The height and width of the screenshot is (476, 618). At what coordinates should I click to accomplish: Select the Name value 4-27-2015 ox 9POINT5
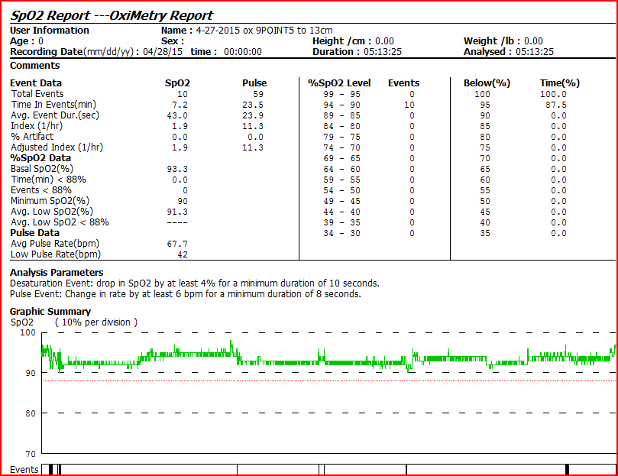(x=264, y=30)
